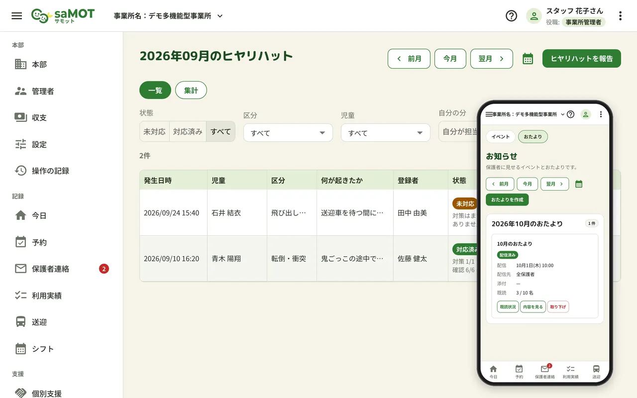Expand the 事業所名 chevron in the phone preview
The image size is (637, 398).
tap(562, 114)
